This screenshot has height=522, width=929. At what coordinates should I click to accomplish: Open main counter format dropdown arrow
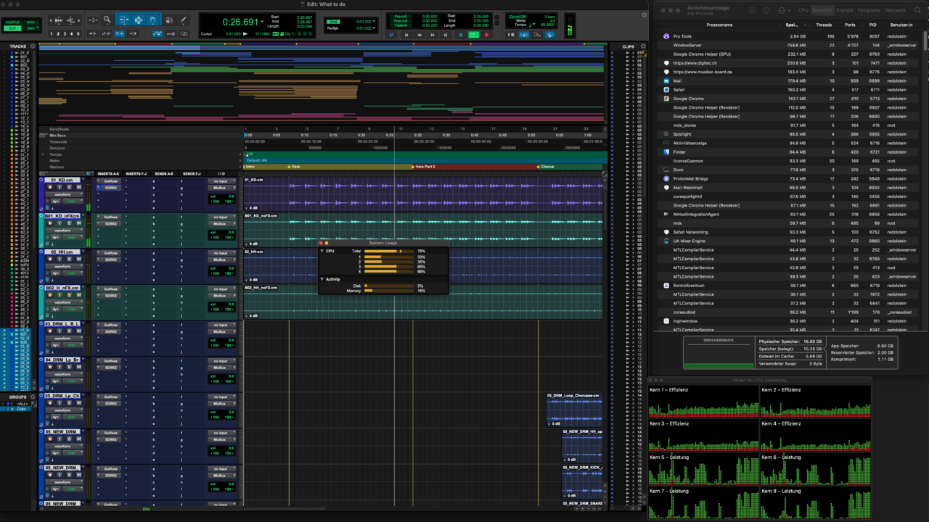tap(262, 22)
